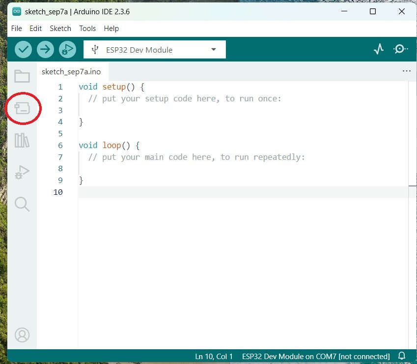Select the sketch_sep7a.ino tab
The height and width of the screenshot is (364, 417).
click(71, 72)
